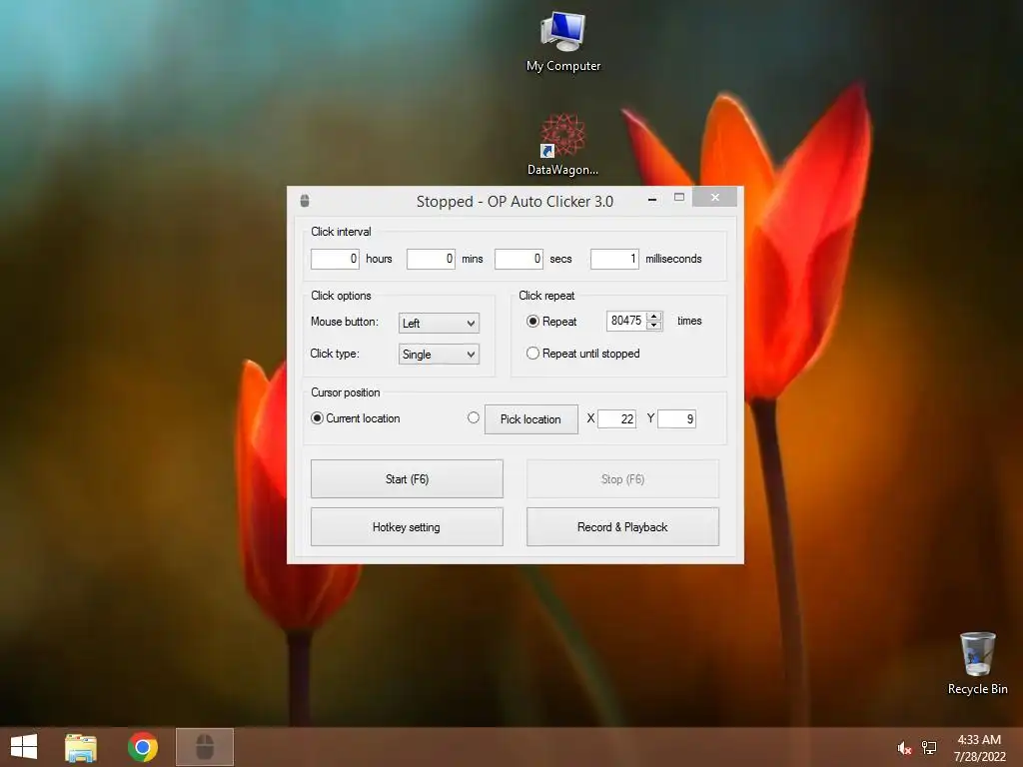1023x767 pixels.
Task: Select the radio button beside Pick location
Action: [x=474, y=417]
